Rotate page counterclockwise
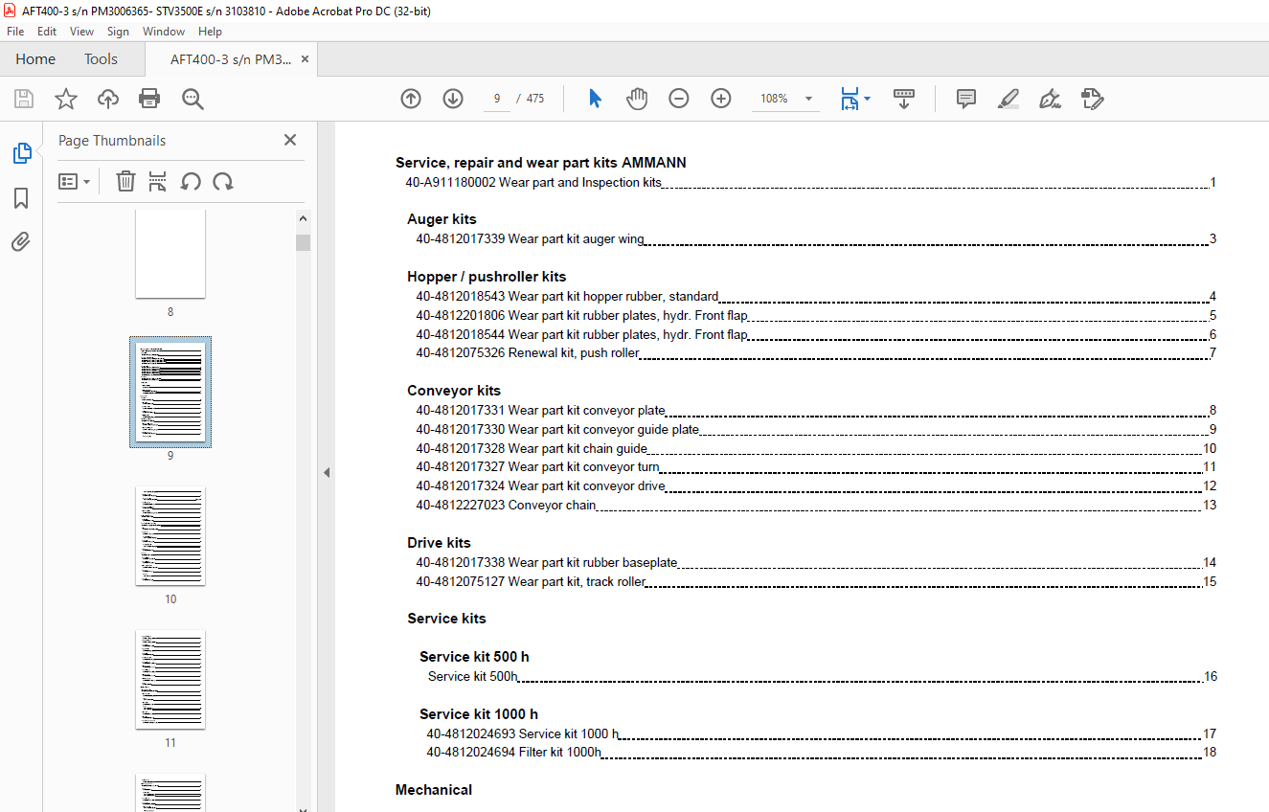1269x812 pixels. point(191,181)
